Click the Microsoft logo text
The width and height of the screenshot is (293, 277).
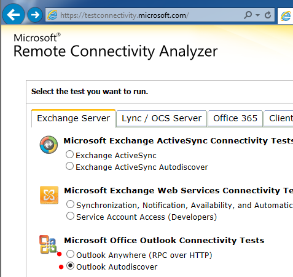tap(37, 38)
